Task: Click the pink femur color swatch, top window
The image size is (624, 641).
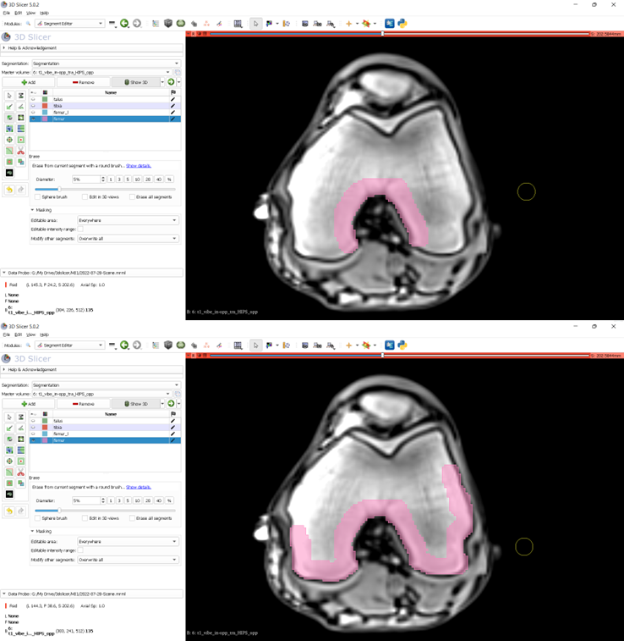Action: click(x=45, y=119)
